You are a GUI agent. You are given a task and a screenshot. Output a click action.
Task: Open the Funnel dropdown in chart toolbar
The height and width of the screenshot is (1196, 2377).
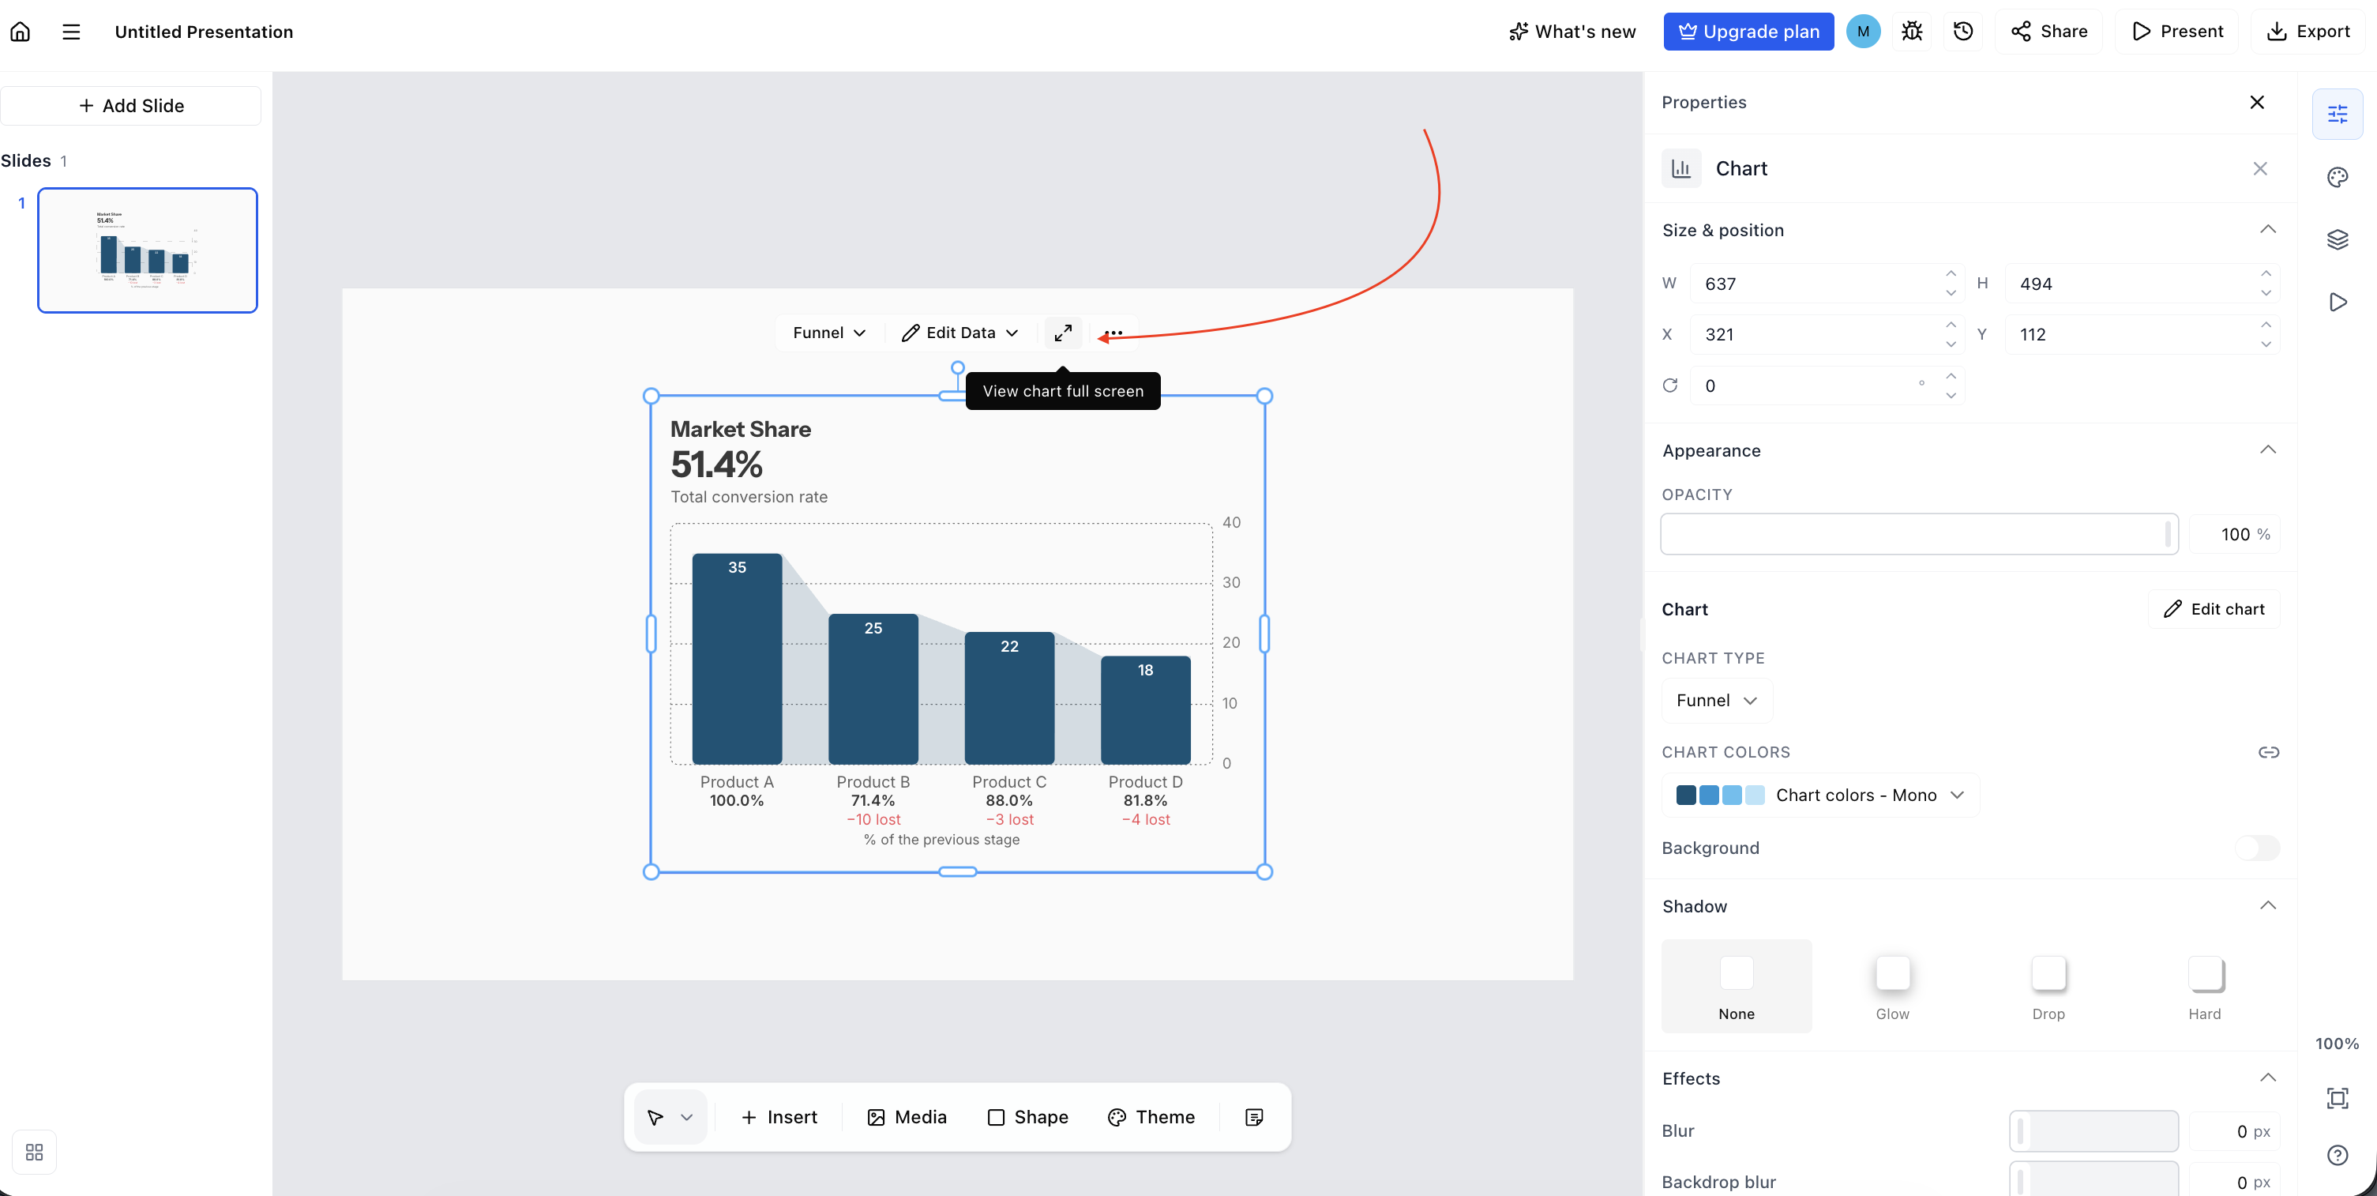[x=828, y=333]
